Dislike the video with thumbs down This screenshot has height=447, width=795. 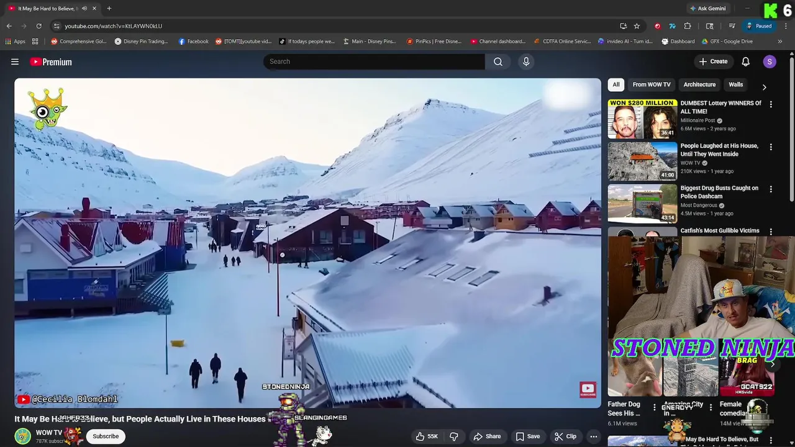click(x=454, y=436)
